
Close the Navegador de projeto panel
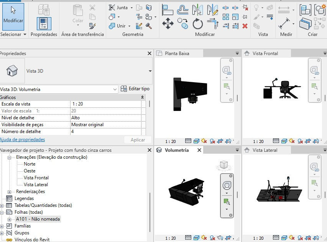[x=150, y=150]
